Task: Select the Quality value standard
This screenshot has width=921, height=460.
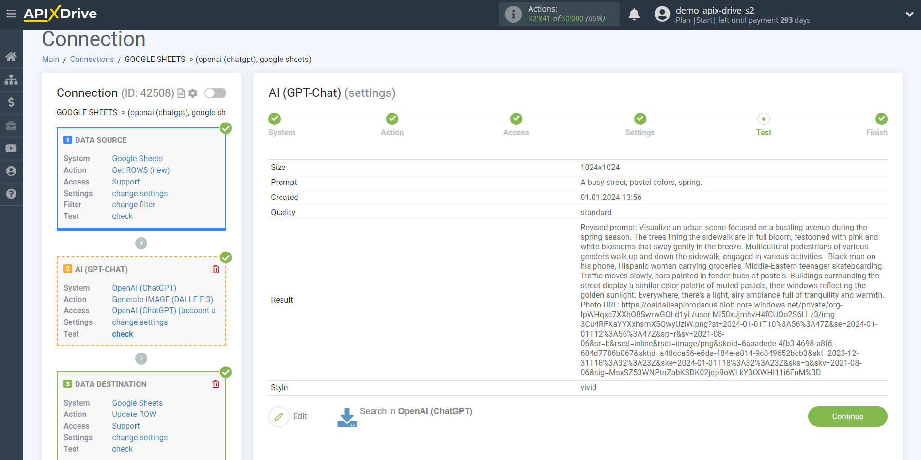Action: [595, 212]
